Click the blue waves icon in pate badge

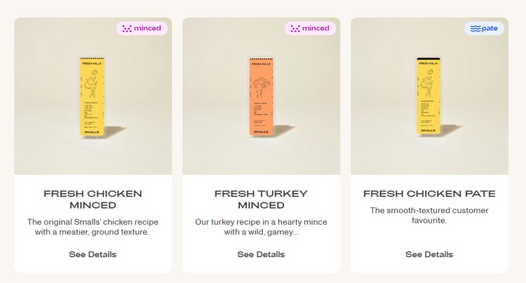475,29
